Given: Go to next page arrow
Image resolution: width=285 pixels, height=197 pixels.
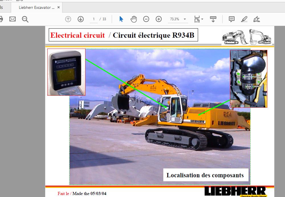Looking at the screenshot, I should click(x=81, y=19).
